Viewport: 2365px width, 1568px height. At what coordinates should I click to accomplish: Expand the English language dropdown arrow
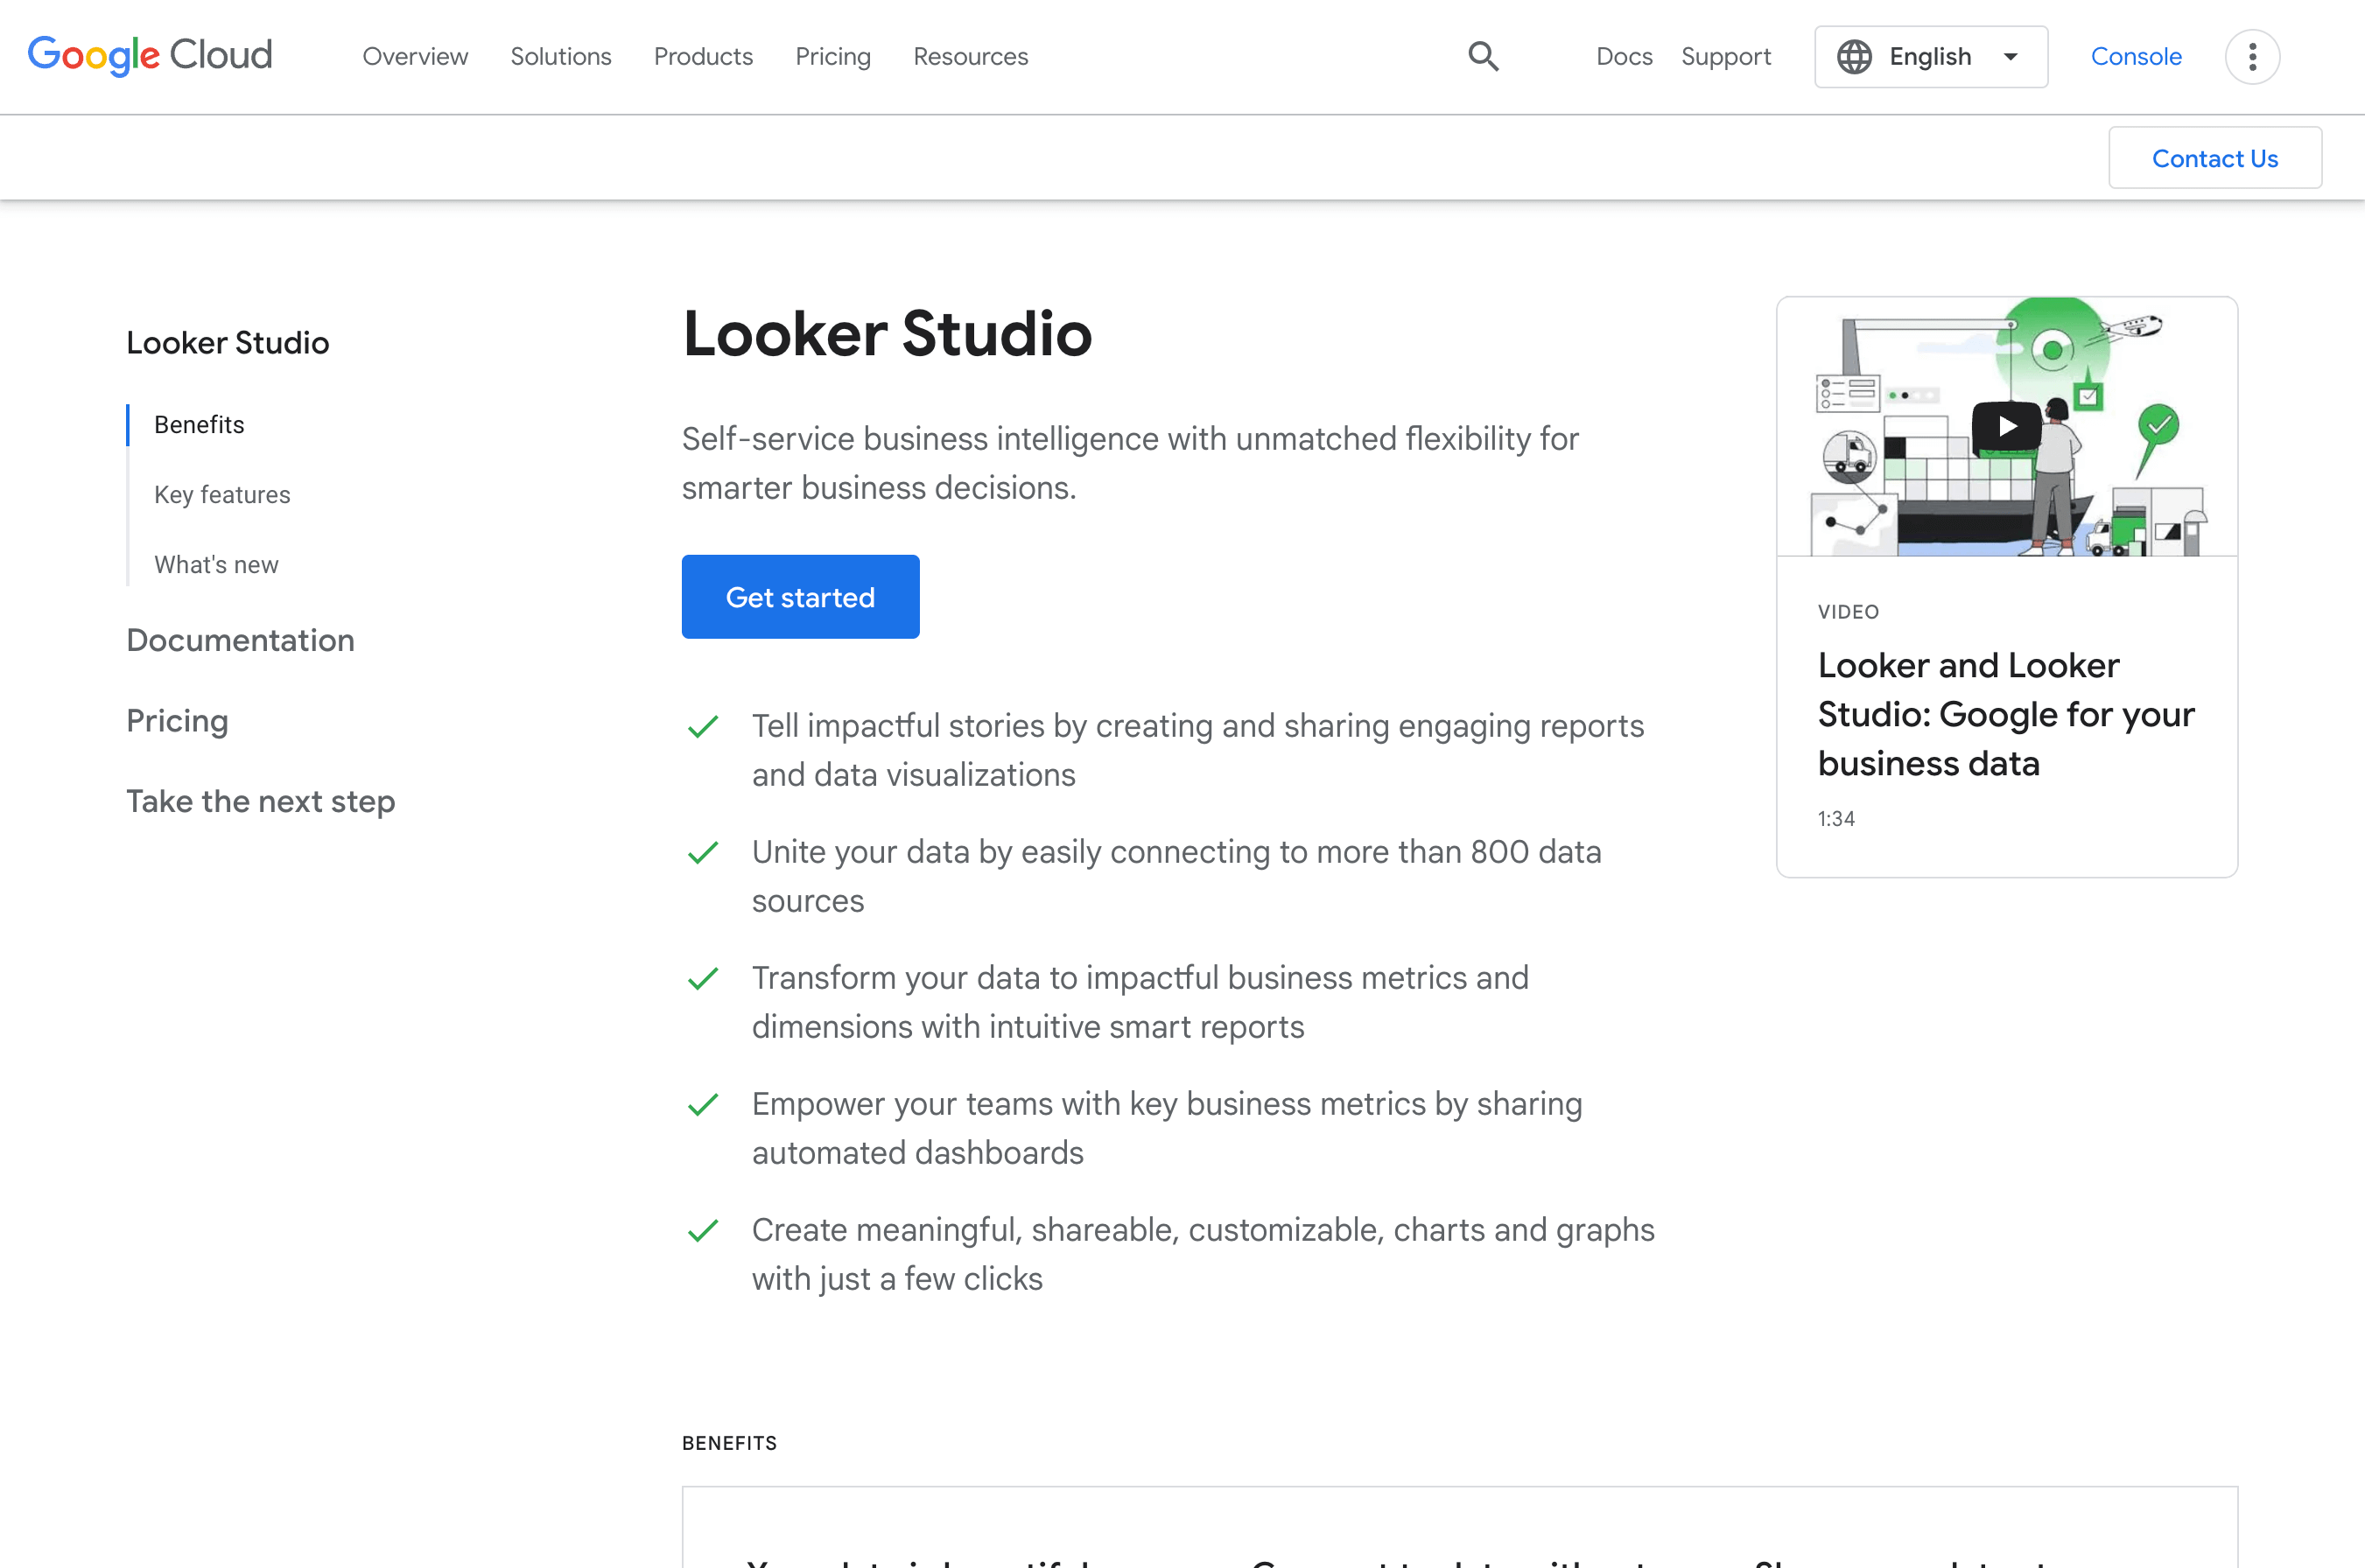pyautogui.click(x=2010, y=57)
